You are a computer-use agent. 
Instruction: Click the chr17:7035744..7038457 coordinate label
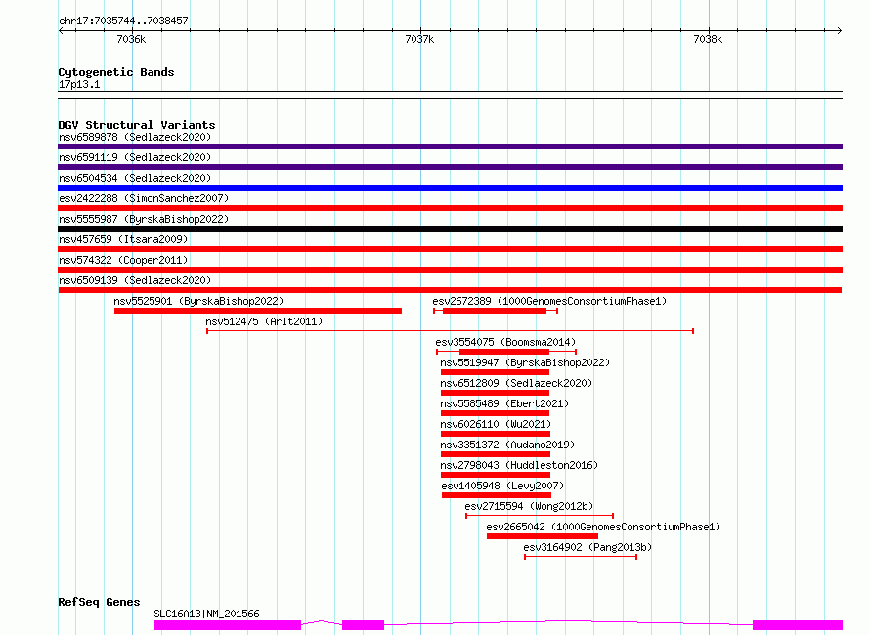tap(123, 21)
